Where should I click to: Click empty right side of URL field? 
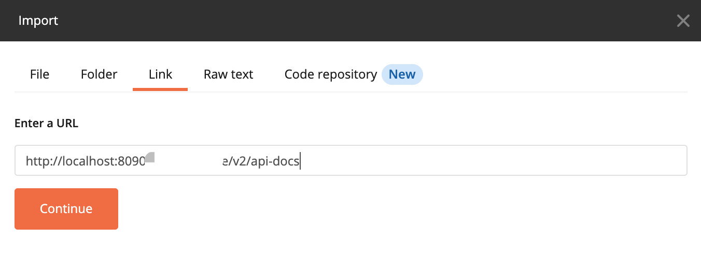coord(493,160)
